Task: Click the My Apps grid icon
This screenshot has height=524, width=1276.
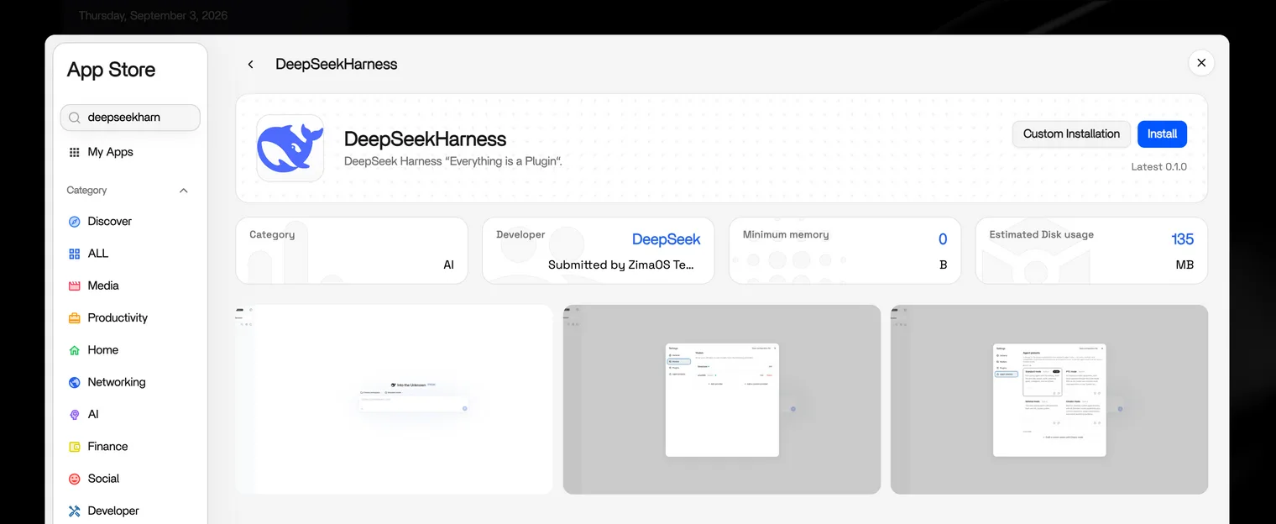Action: [x=75, y=152]
